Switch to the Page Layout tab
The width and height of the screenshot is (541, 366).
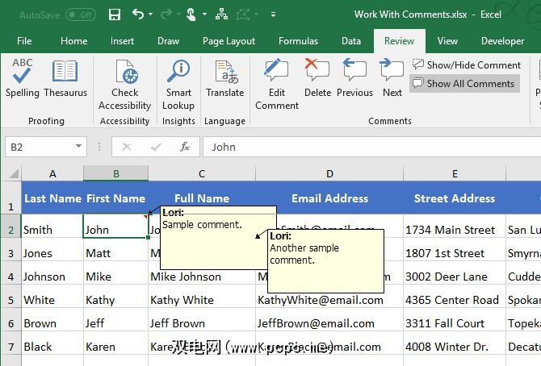[x=229, y=41]
